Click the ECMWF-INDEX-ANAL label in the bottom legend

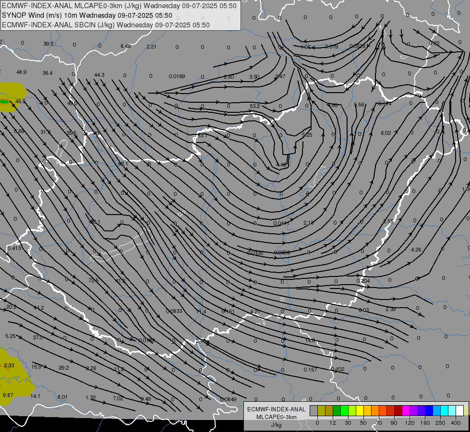point(277,409)
